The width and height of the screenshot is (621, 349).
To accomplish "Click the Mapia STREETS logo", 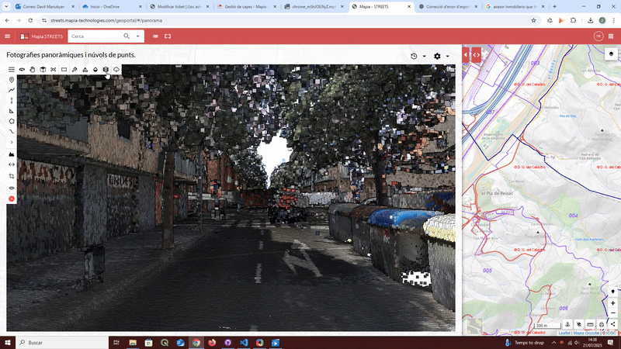I will pyautogui.click(x=42, y=36).
